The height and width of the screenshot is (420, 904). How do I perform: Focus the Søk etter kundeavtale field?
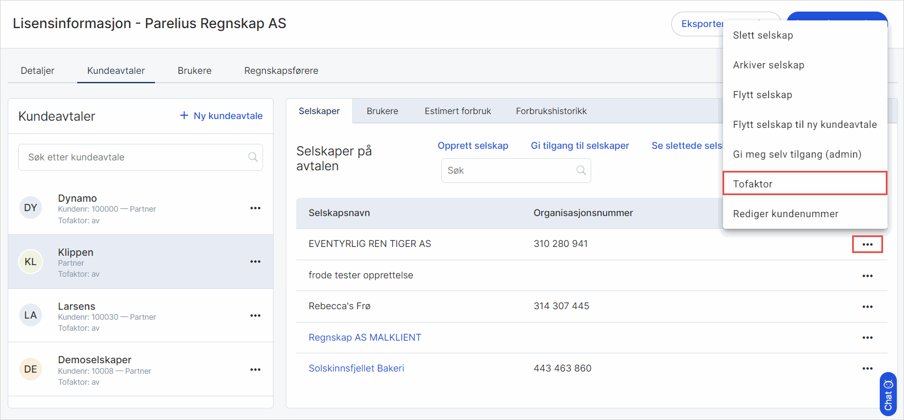[132, 157]
